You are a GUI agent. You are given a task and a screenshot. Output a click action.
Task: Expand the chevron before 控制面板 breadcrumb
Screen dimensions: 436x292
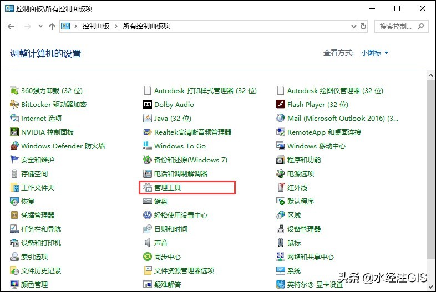(75, 27)
